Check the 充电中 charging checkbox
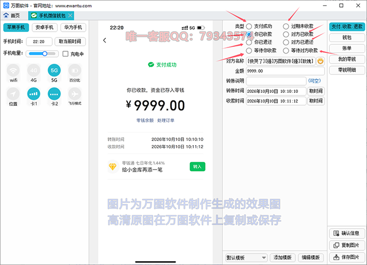367x265 pixels. pos(66,54)
